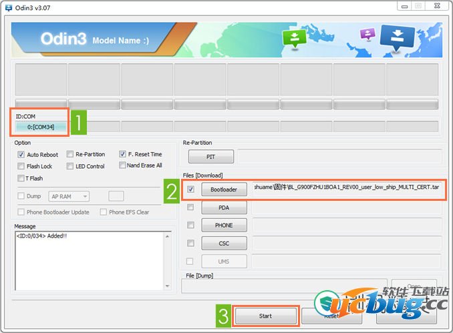Check the LED Control box
Screen dimensions: 453x333
(x=70, y=166)
